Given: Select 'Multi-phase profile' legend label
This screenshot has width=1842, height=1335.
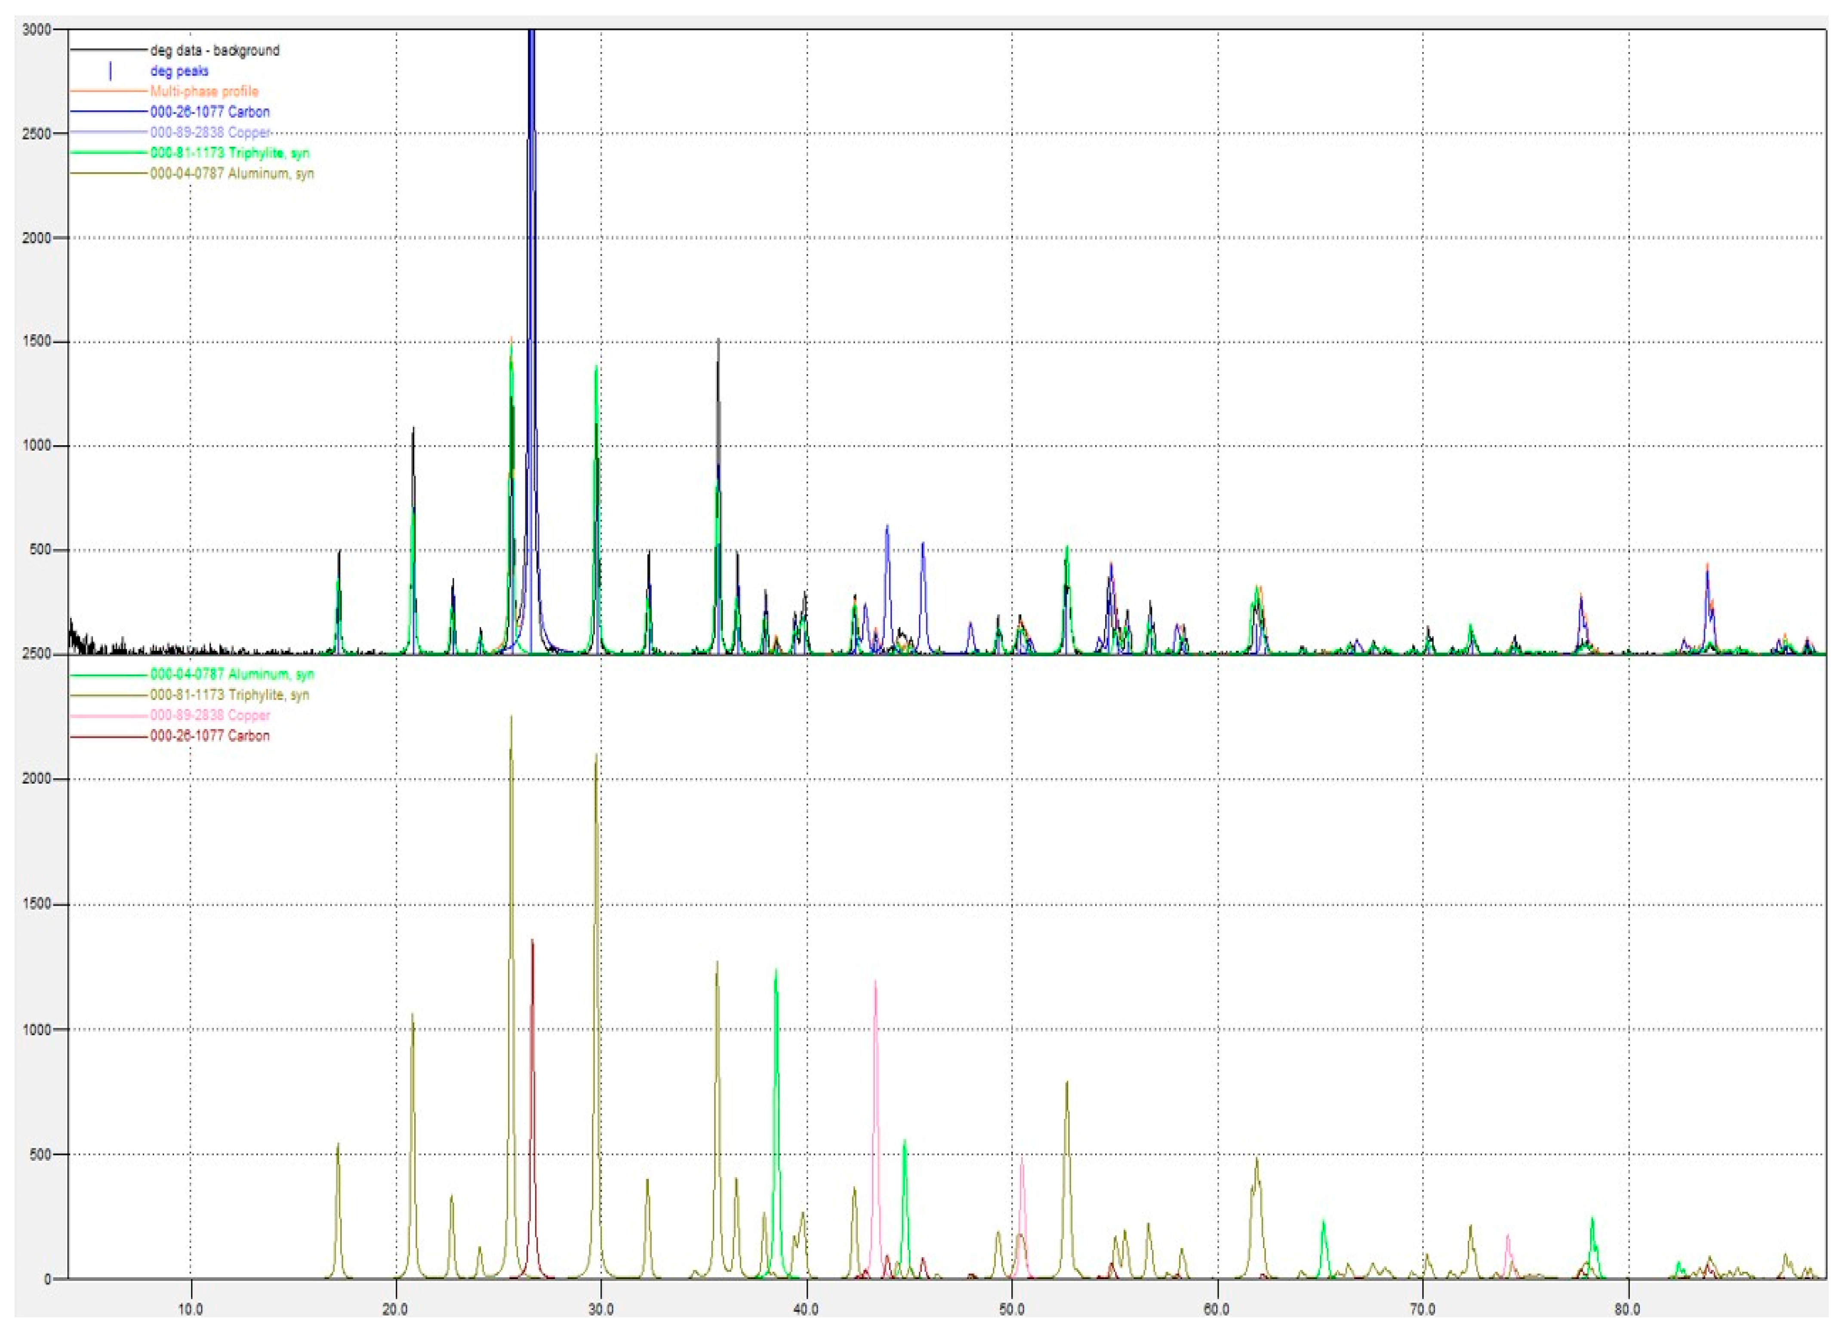Looking at the screenshot, I should pos(204,92).
